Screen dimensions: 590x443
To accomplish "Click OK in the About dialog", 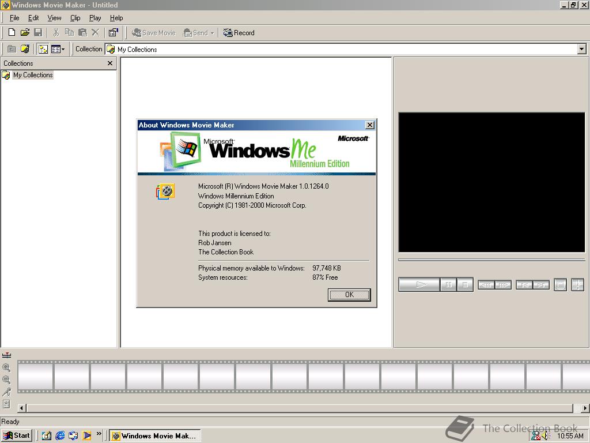I will coord(349,295).
